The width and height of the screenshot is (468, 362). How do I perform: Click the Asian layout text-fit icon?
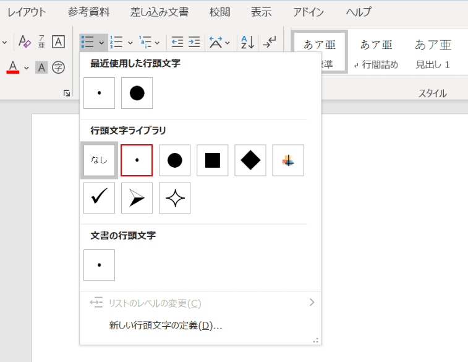[216, 42]
